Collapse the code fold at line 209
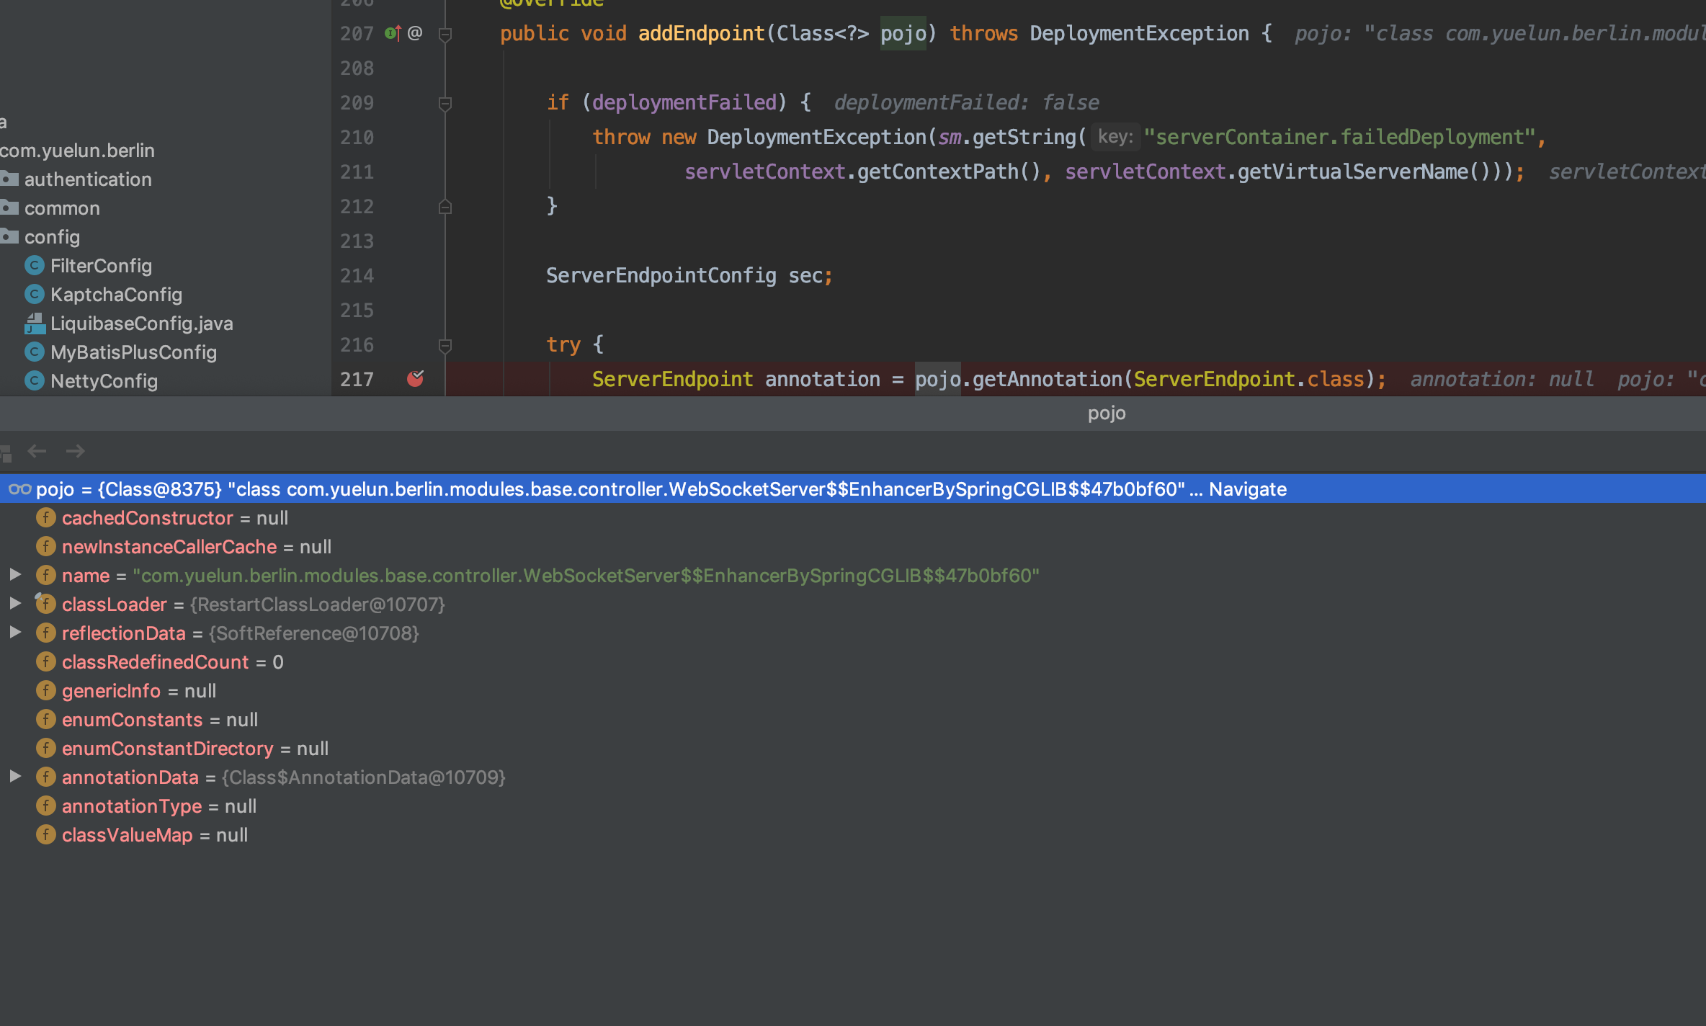This screenshot has width=1706, height=1026. 445,103
